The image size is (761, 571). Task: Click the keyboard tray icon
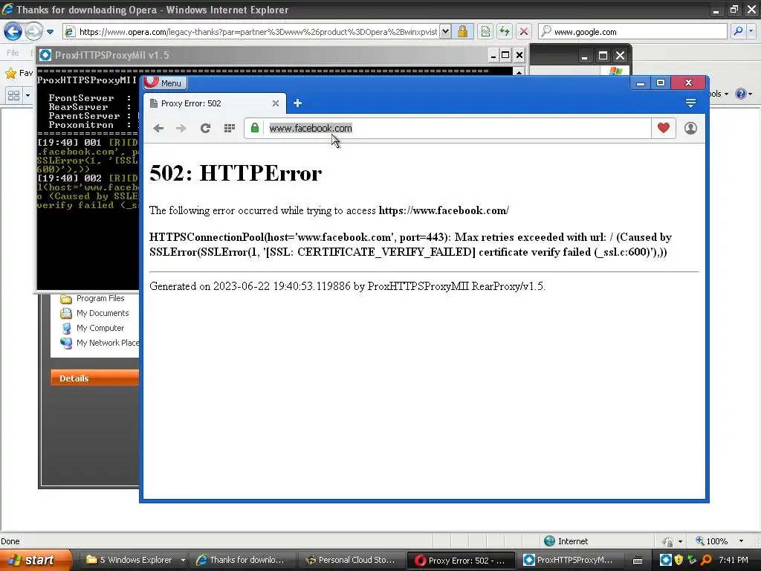click(x=638, y=561)
